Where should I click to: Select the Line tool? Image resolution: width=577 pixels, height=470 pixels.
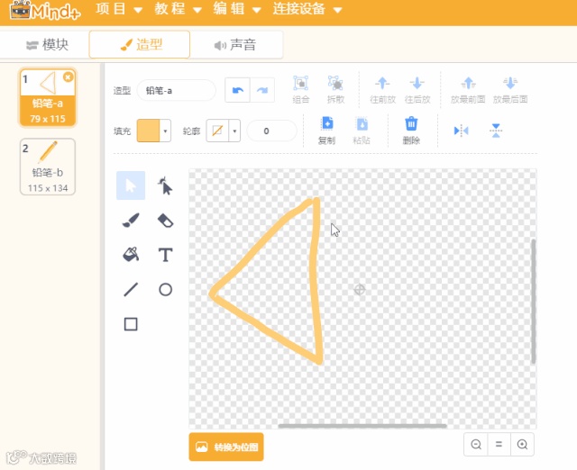[x=131, y=289]
